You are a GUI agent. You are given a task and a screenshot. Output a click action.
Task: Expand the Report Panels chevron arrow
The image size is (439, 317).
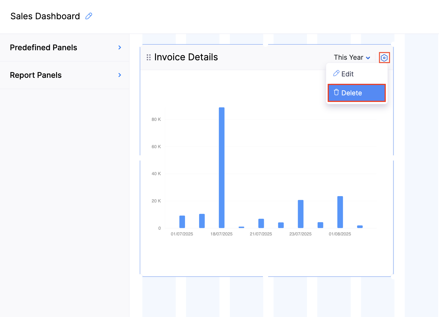[x=120, y=75]
